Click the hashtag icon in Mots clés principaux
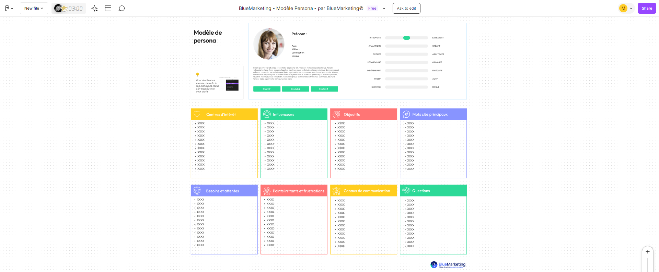The image size is (659, 272). pyautogui.click(x=406, y=114)
